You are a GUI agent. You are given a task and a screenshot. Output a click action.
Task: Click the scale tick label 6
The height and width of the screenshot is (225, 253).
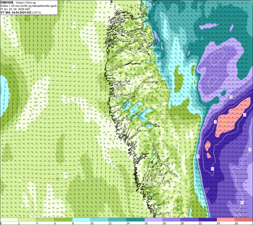tap(55, 223)
